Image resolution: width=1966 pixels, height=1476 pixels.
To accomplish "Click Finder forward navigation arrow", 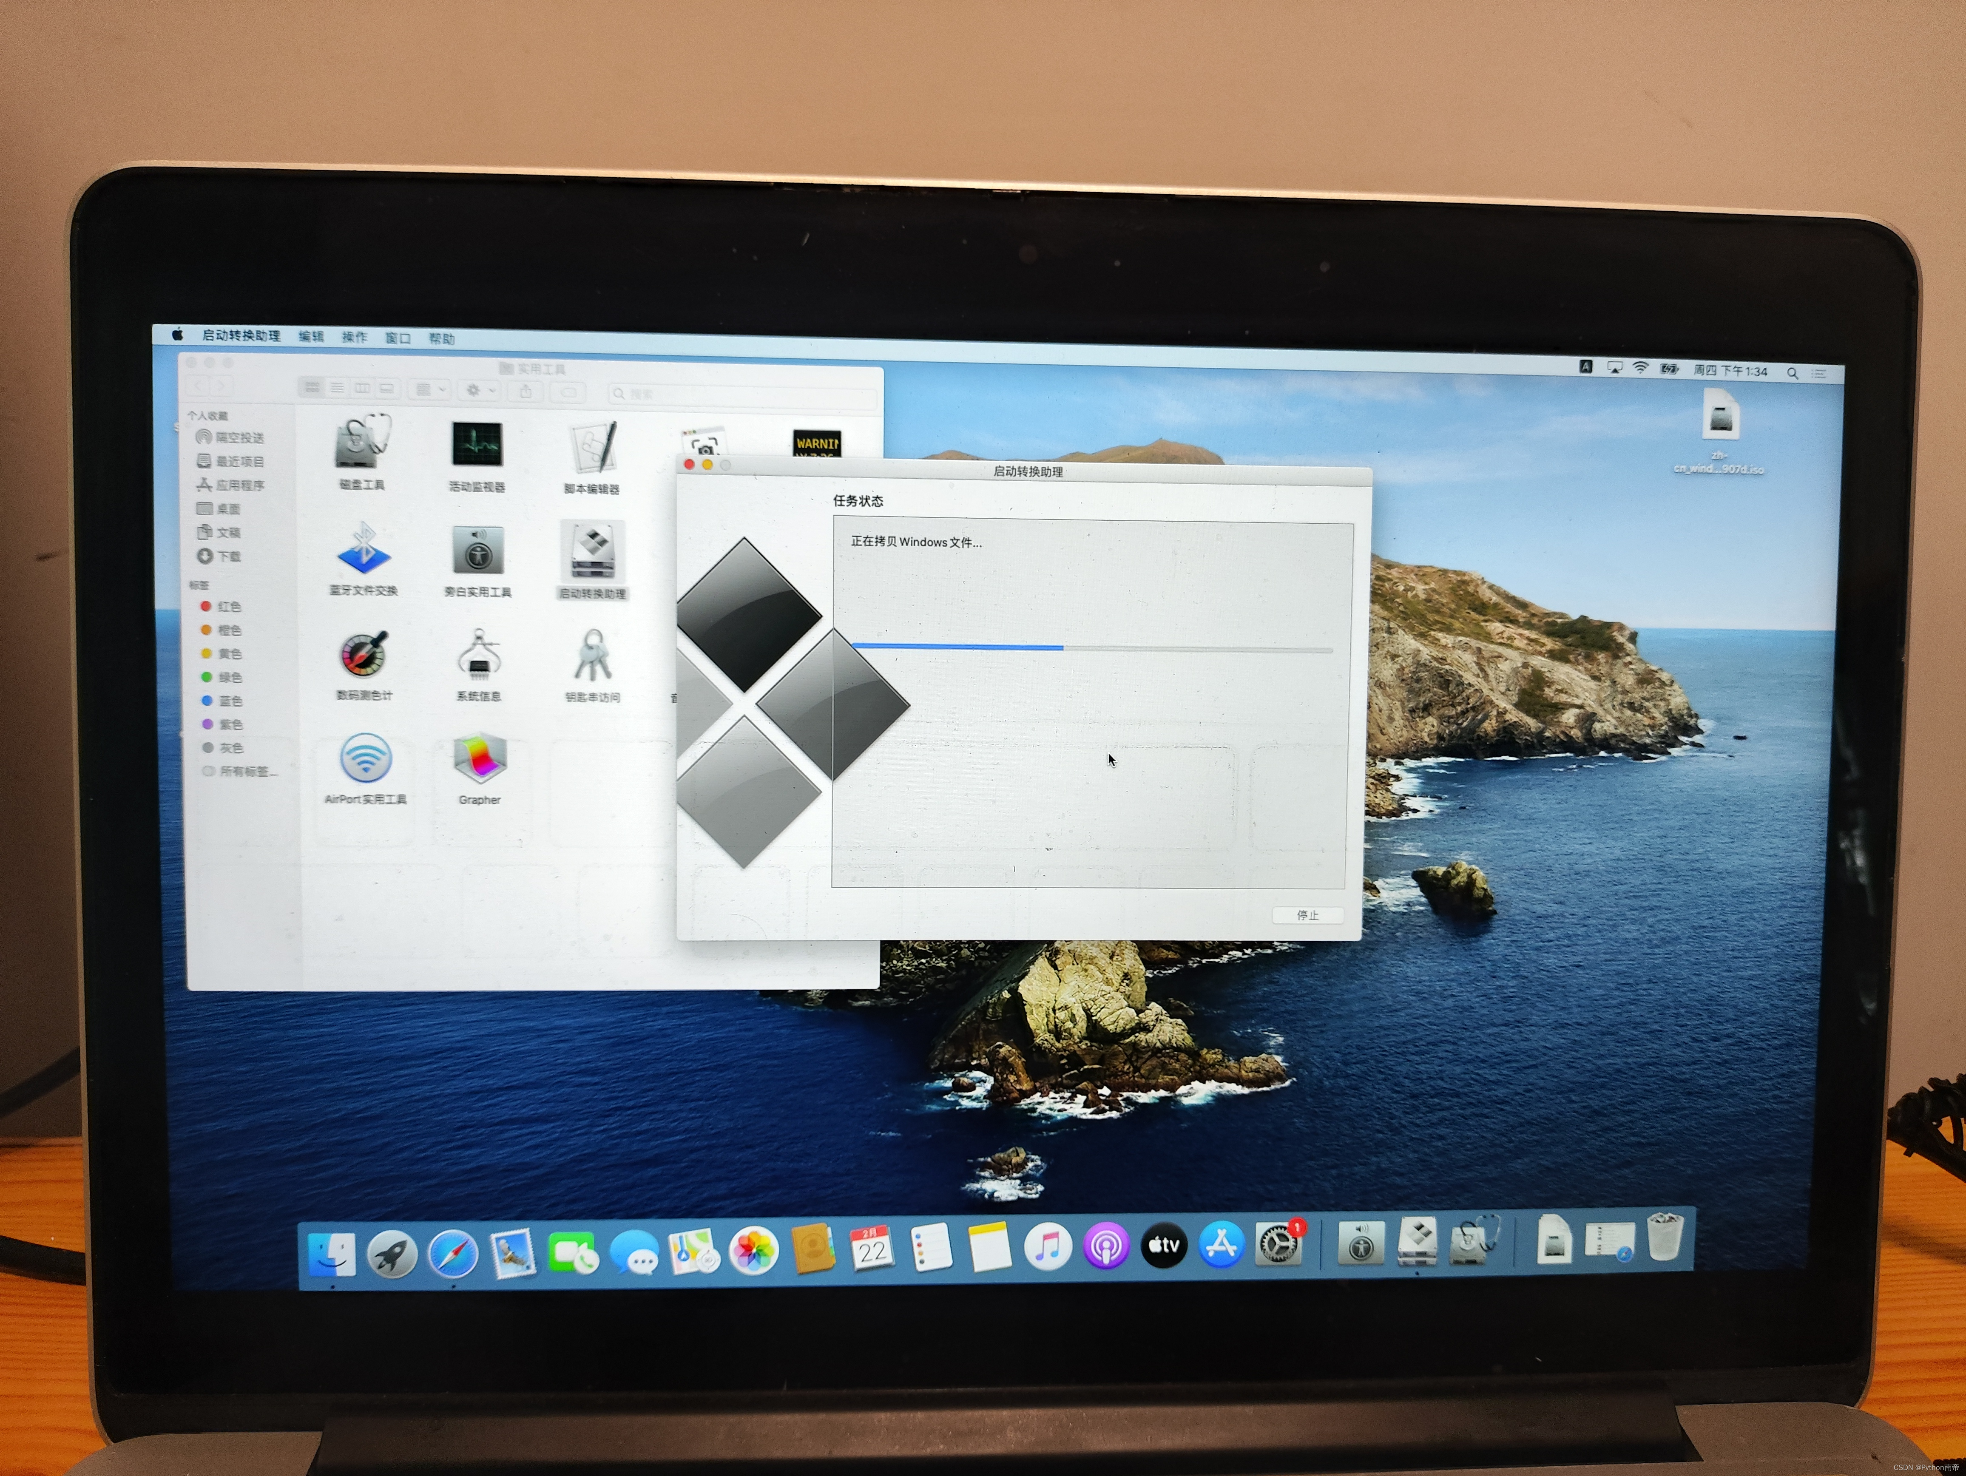I will tap(222, 386).
